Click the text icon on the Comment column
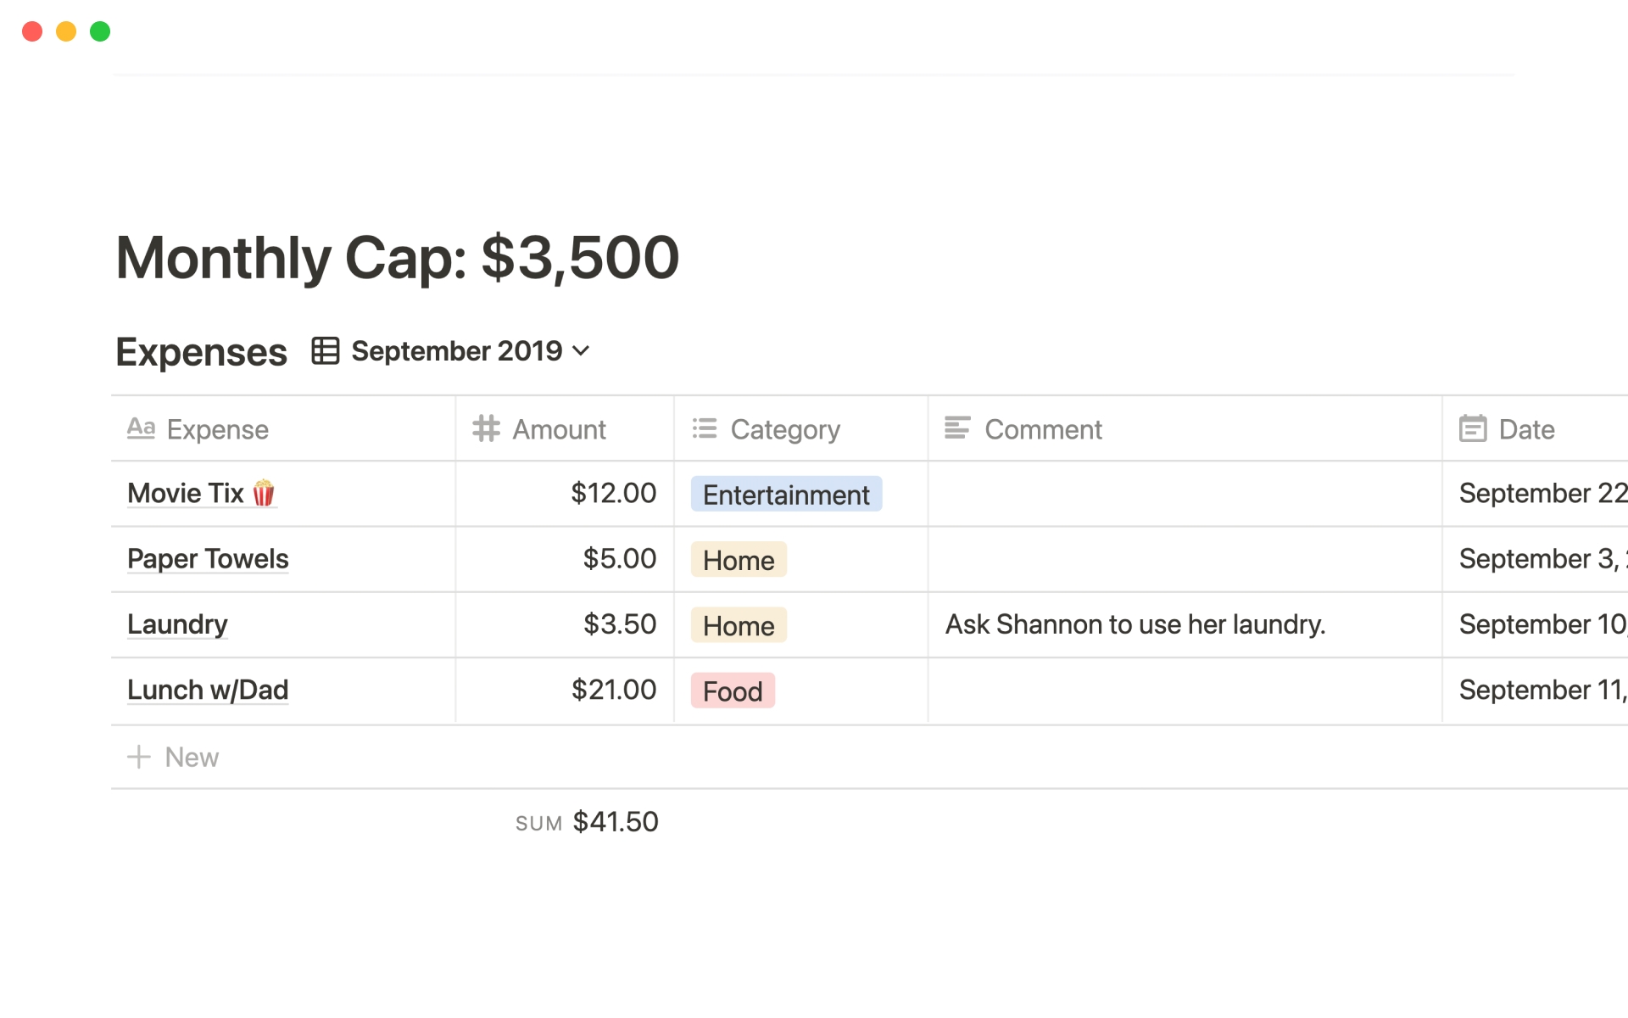The width and height of the screenshot is (1628, 1018). [x=959, y=428]
